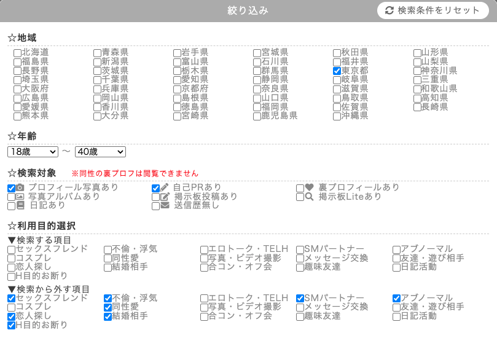Collapse the ▼検索から外す項目 section
This screenshot has width=497, height=338.
pos(49,289)
